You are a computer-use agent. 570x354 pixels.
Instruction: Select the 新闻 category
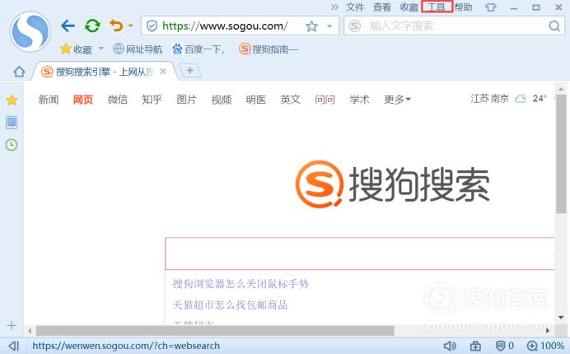(x=49, y=100)
